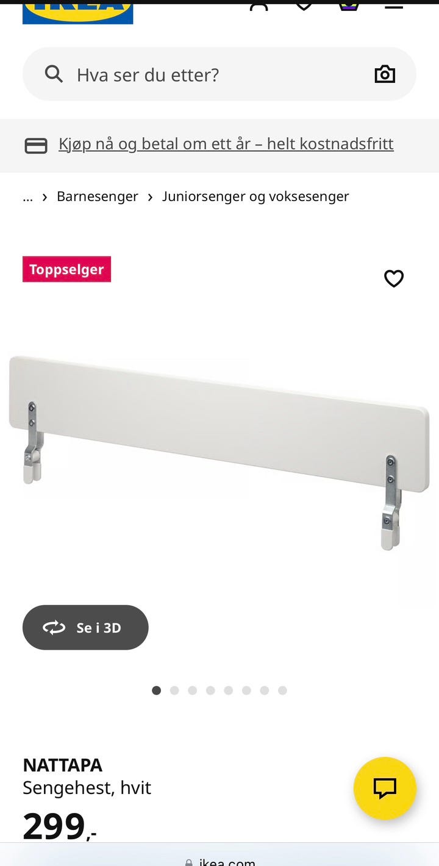The image size is (439, 866).
Task: Click the credit card icon in the banner
Action: point(36,146)
